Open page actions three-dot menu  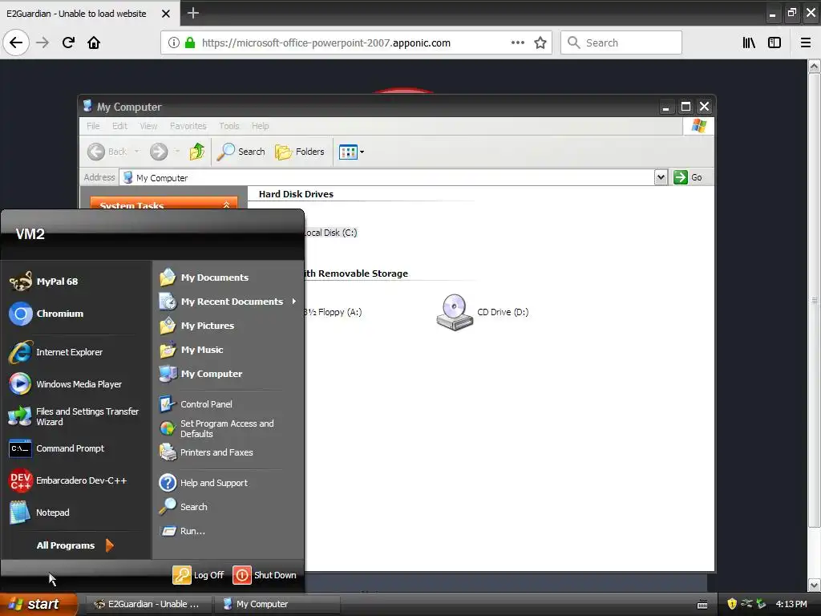click(x=517, y=43)
